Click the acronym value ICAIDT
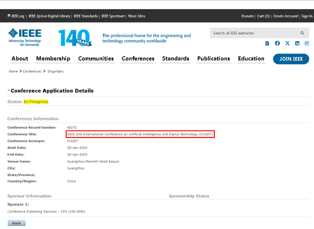The image size is (314, 229). click(x=73, y=141)
